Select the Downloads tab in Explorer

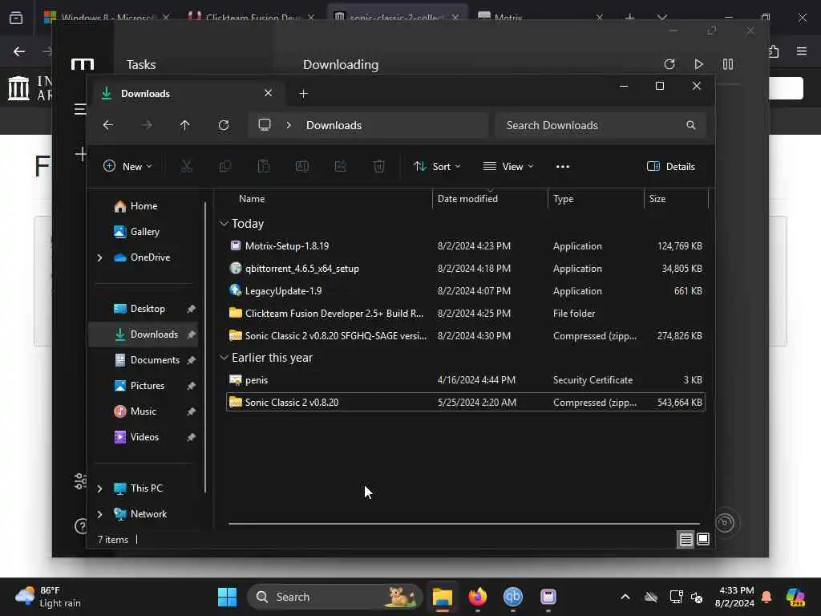point(188,94)
